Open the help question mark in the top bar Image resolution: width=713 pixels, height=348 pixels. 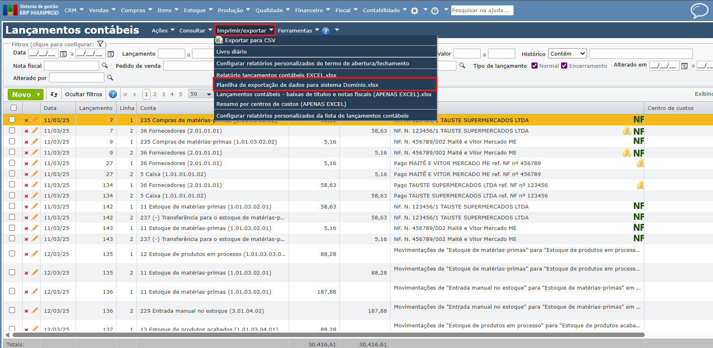435,11
